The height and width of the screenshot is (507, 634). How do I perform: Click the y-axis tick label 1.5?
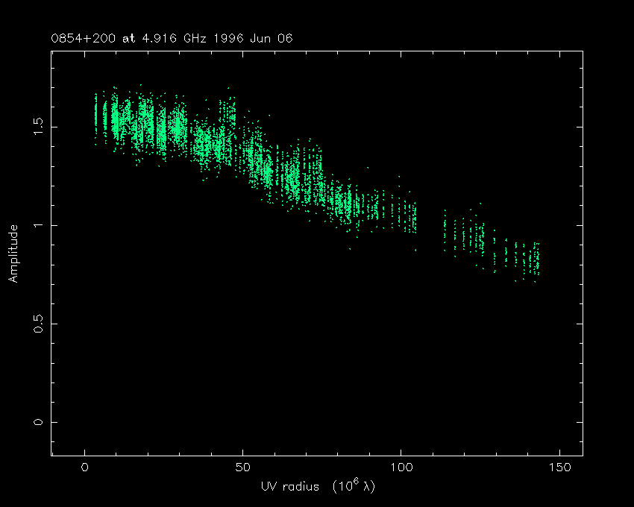[x=39, y=127]
